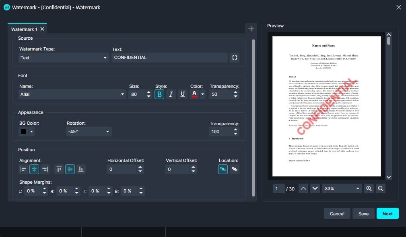
Task: Enable underline style for the watermark
Action: pos(181,94)
